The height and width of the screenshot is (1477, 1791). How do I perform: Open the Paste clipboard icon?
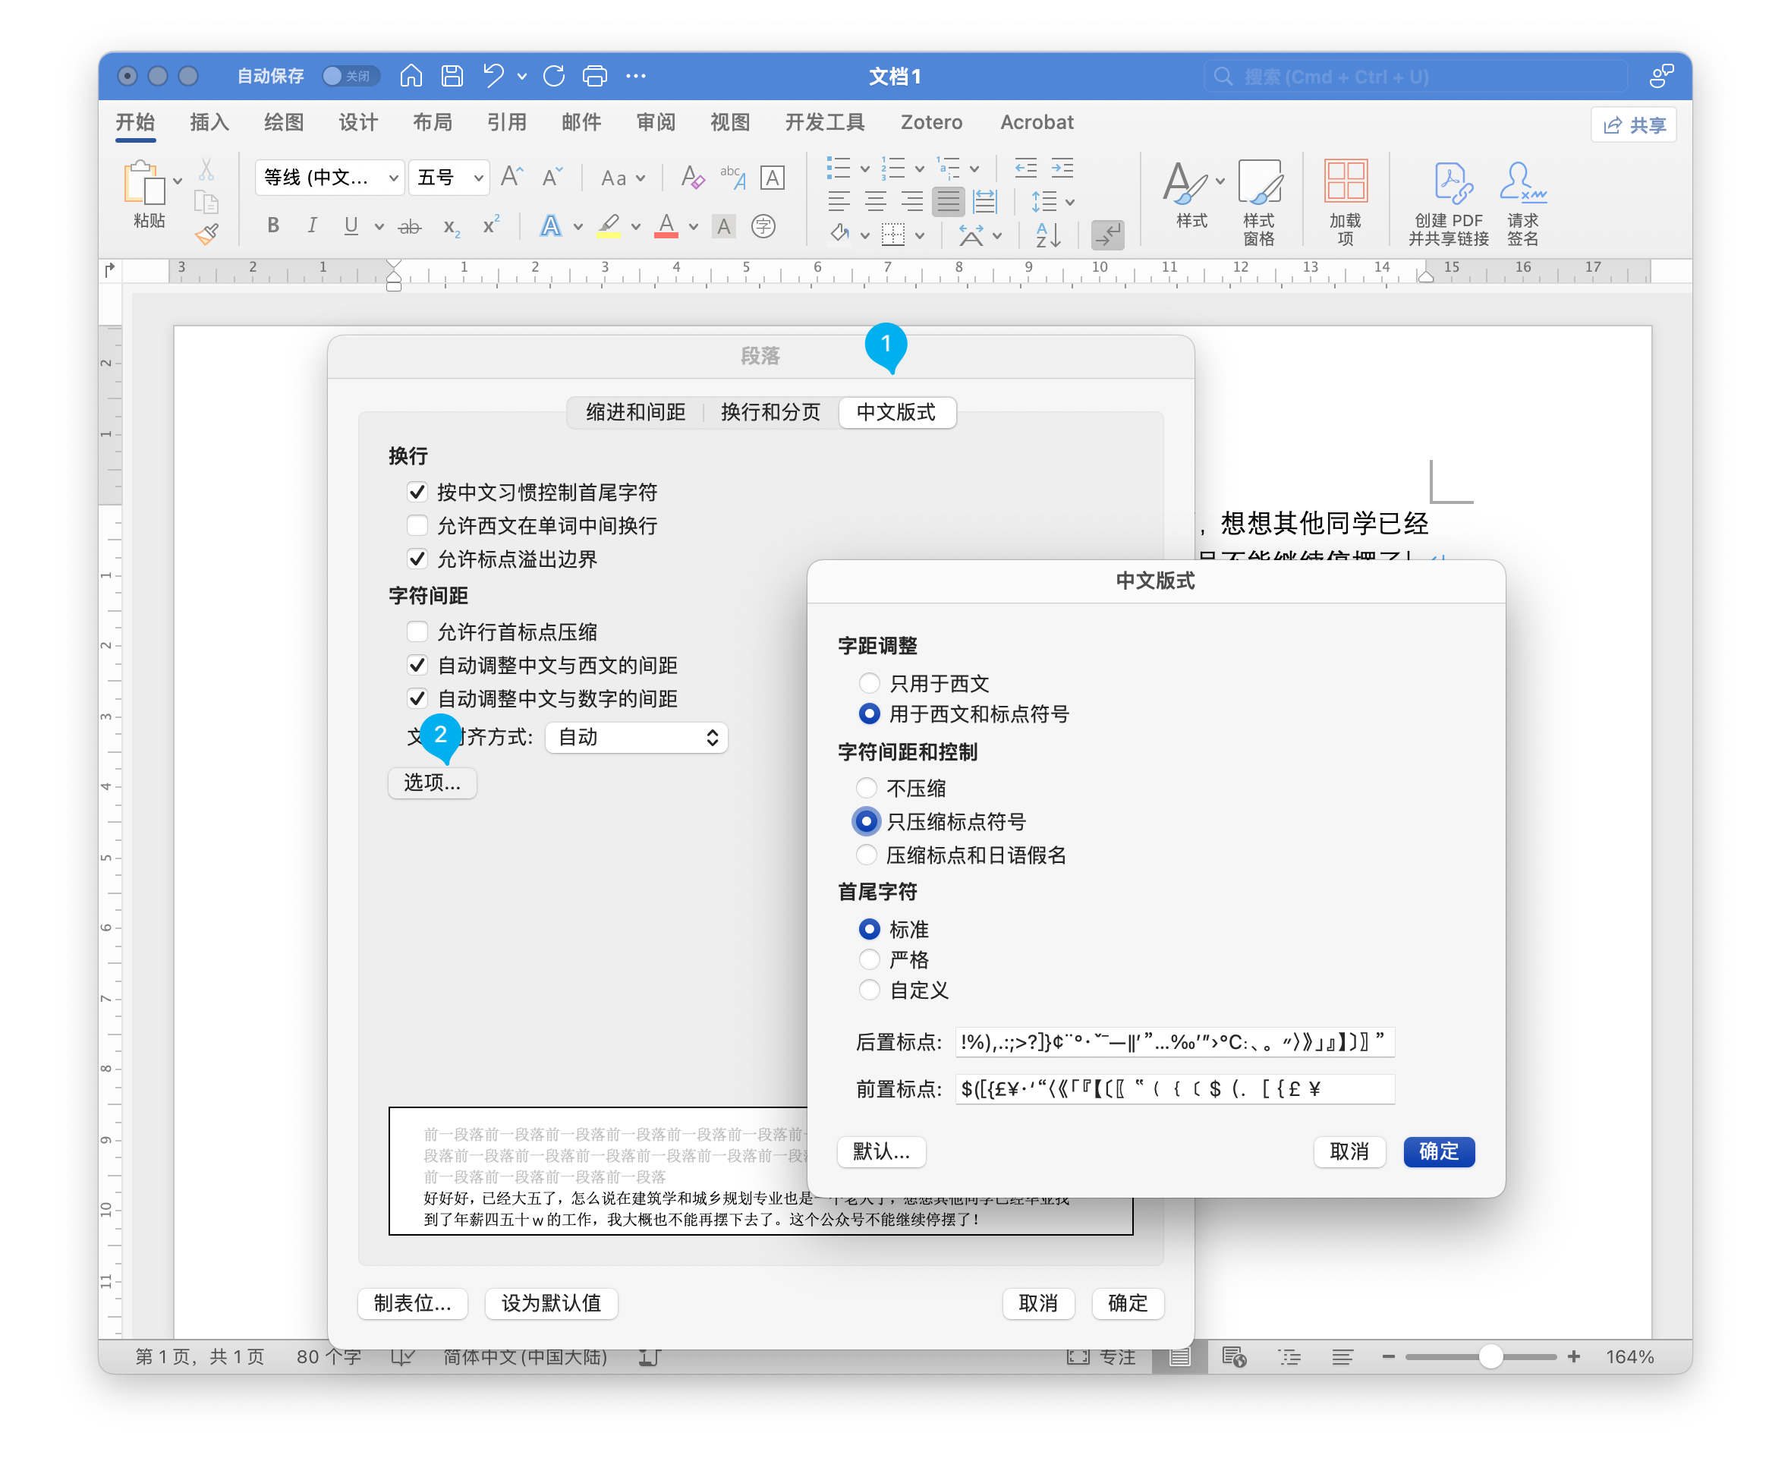pyautogui.click(x=143, y=183)
